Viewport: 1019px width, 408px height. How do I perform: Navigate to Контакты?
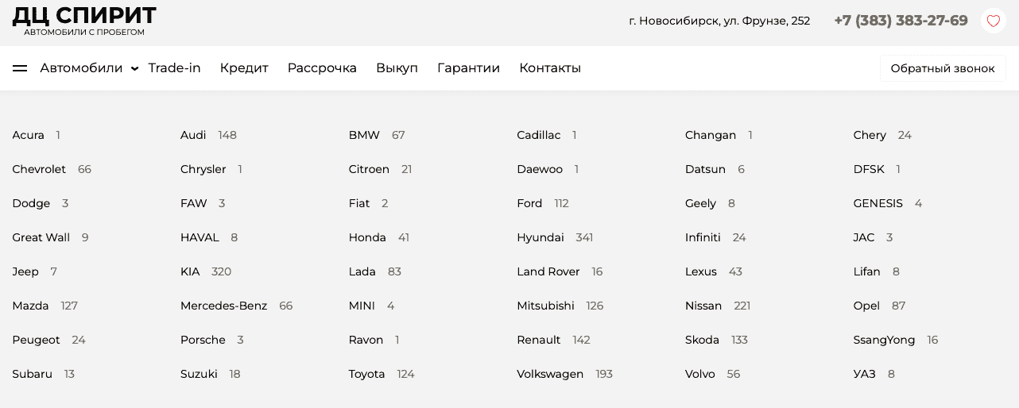pyautogui.click(x=550, y=68)
